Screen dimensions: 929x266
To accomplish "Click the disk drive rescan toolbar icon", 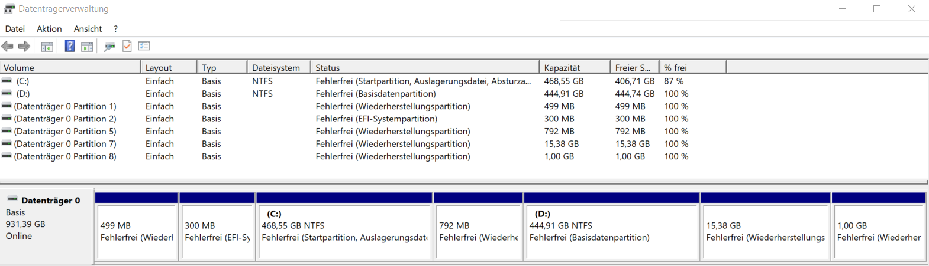I will (109, 46).
